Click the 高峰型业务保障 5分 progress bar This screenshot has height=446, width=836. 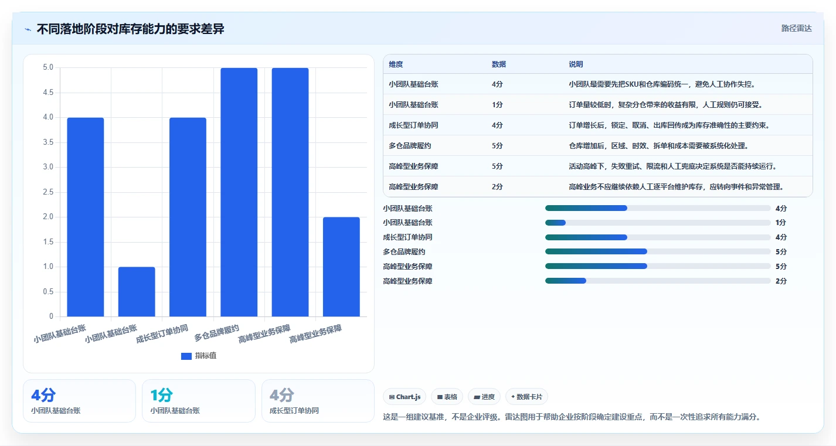658,266
